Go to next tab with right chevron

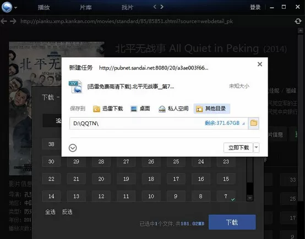[162, 7]
